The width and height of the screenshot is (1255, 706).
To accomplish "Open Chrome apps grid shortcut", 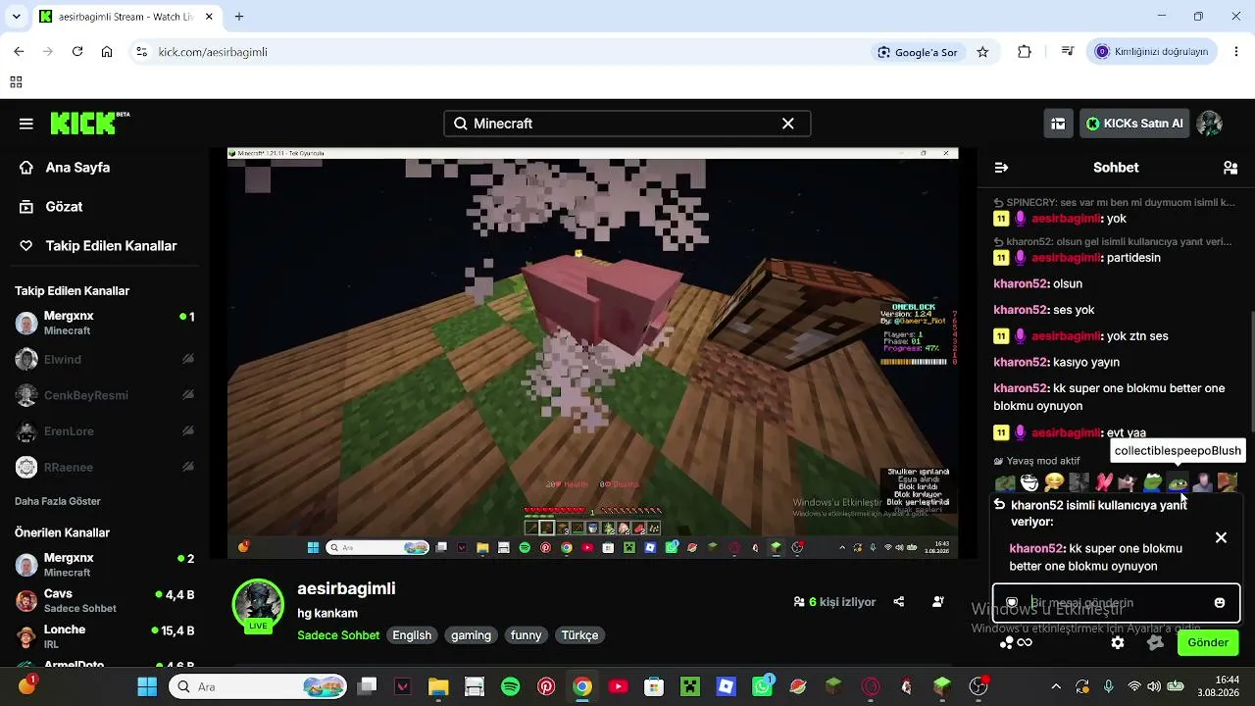I will click(x=16, y=82).
